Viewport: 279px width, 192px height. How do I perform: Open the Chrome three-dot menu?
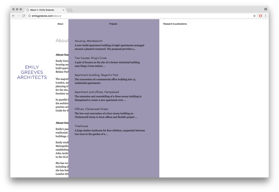point(265,16)
